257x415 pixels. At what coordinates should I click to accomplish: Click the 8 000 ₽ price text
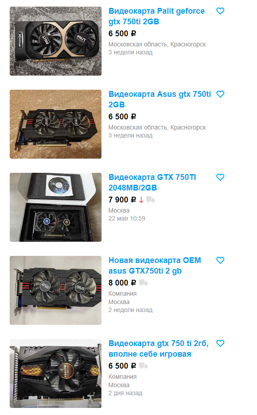122,283
